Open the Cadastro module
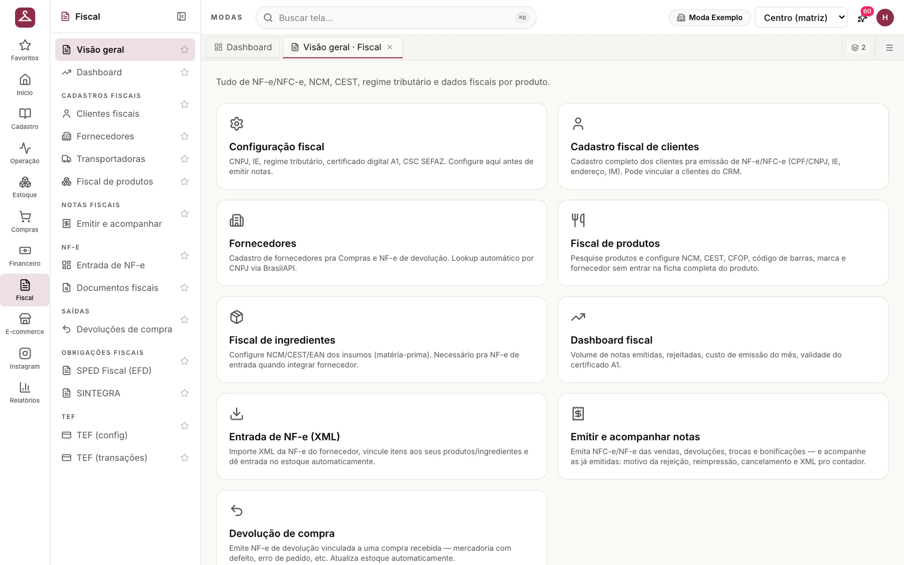904x565 pixels. (x=24, y=119)
